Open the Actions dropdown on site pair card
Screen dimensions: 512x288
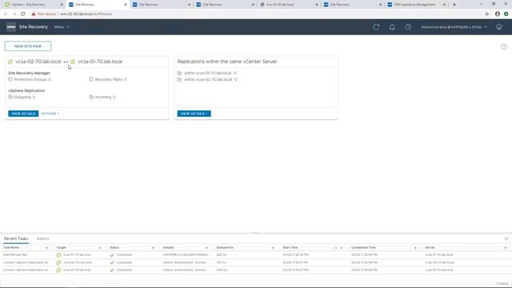pyautogui.click(x=50, y=114)
